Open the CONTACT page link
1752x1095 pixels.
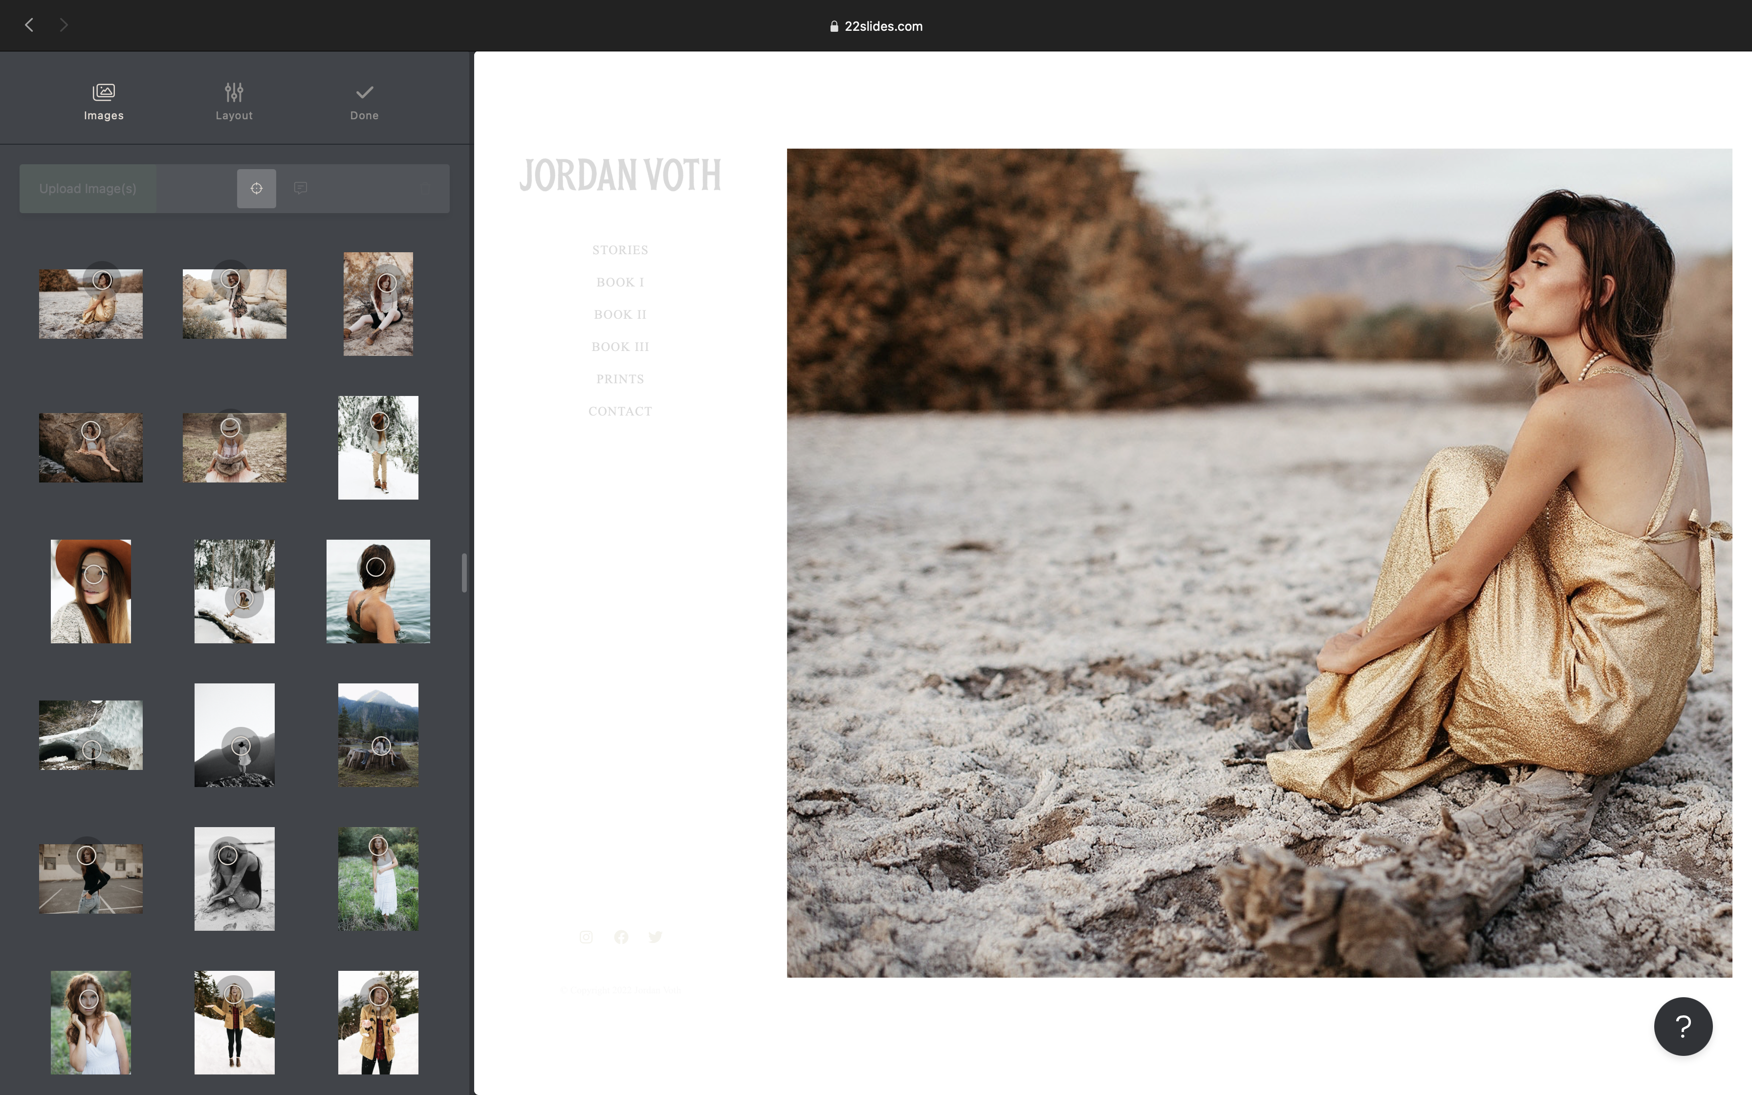pyautogui.click(x=620, y=411)
